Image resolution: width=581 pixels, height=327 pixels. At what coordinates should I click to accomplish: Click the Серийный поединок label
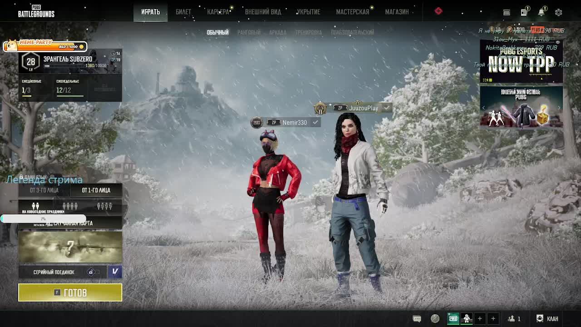54,272
